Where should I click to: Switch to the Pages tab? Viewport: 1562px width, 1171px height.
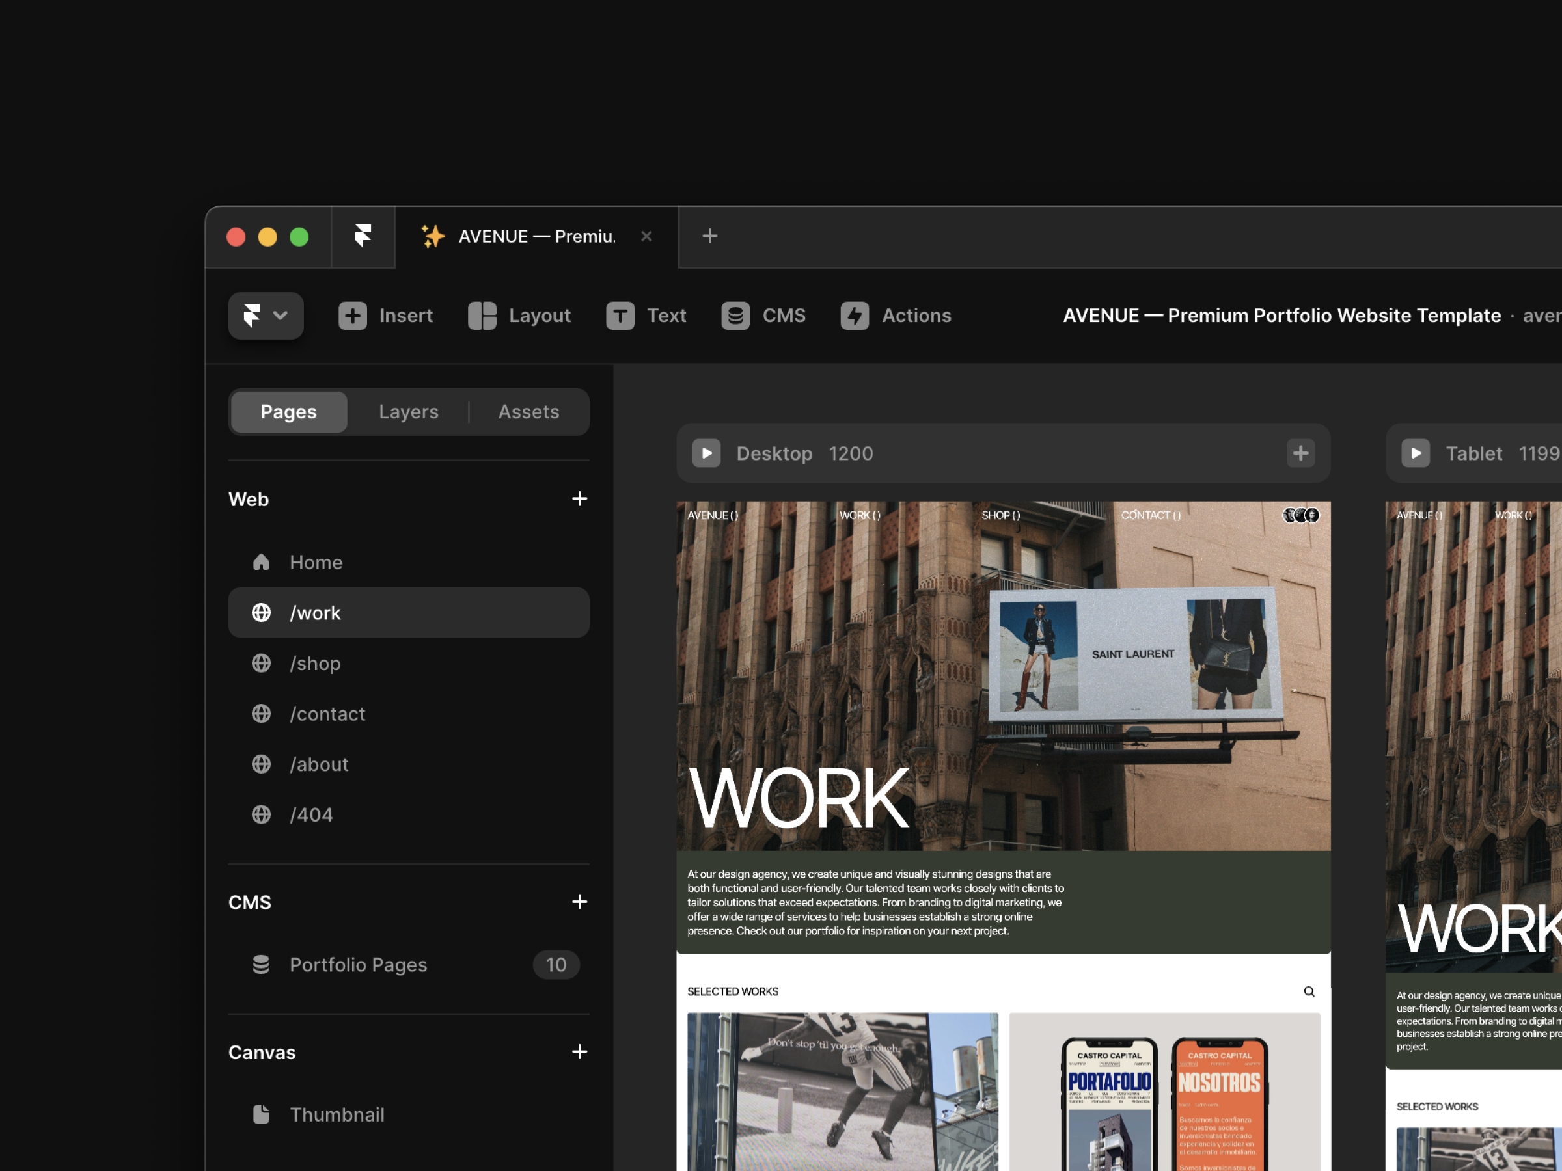(x=289, y=412)
